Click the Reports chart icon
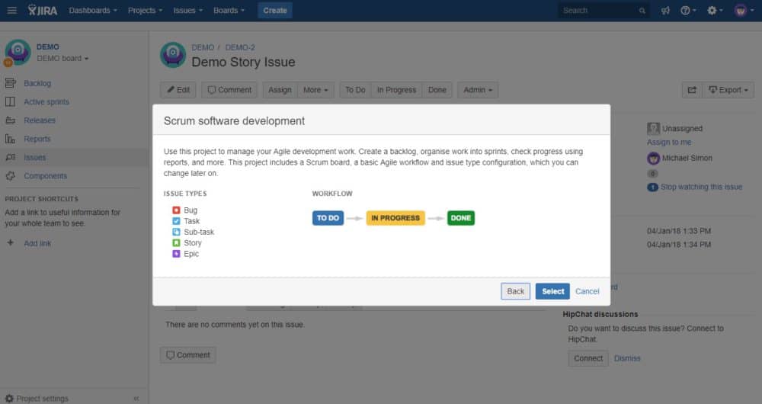Screen dimensions: 762x404 [x=10, y=139]
